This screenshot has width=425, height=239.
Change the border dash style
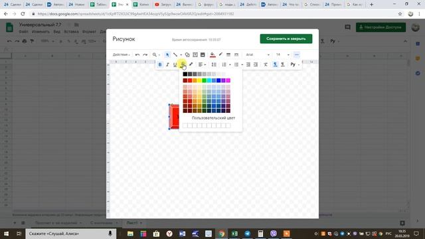(236, 54)
